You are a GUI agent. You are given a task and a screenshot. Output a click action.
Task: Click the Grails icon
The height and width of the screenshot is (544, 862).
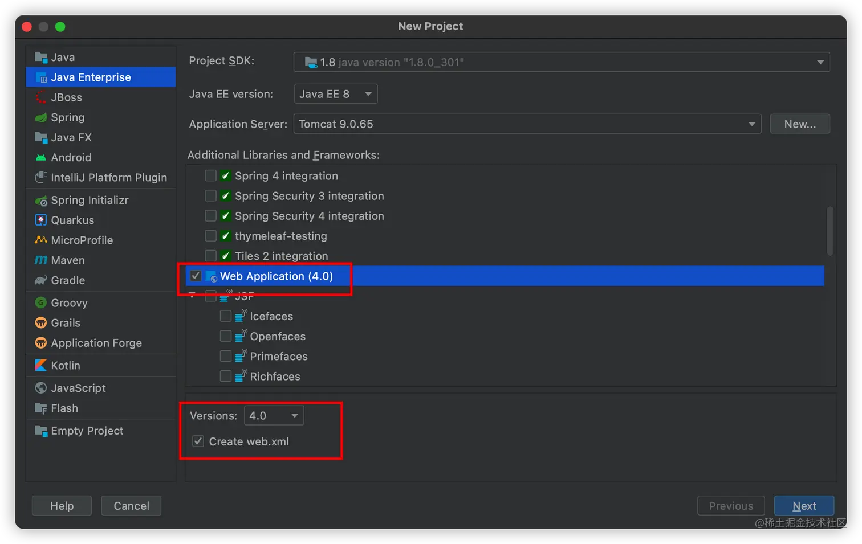(x=41, y=323)
